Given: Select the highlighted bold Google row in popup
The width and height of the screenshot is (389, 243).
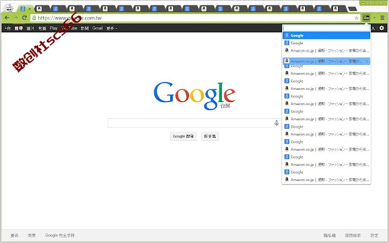Looking at the screenshot, I should [326, 35].
